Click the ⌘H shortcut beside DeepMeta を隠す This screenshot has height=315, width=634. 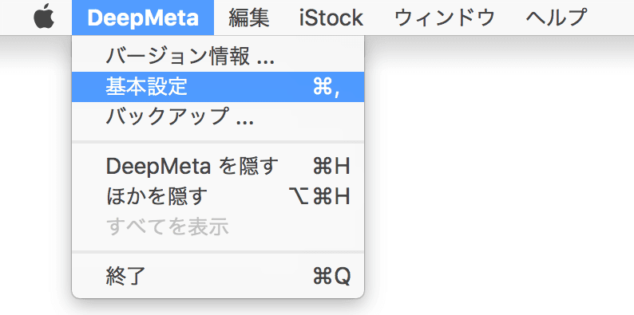pos(331,167)
